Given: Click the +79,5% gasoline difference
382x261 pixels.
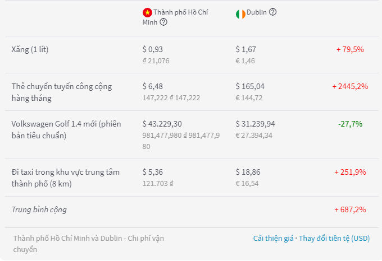Looking at the screenshot, I should pyautogui.click(x=350, y=49).
